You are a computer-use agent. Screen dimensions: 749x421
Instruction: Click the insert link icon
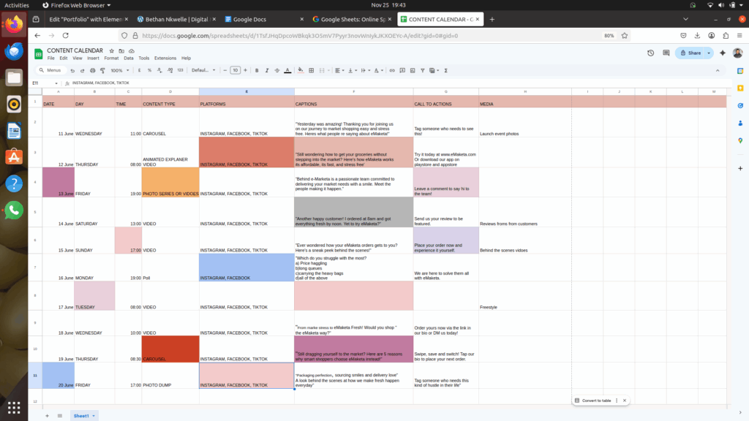click(x=392, y=70)
